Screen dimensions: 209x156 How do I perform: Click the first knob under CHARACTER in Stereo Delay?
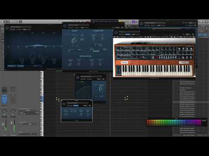click(94, 39)
